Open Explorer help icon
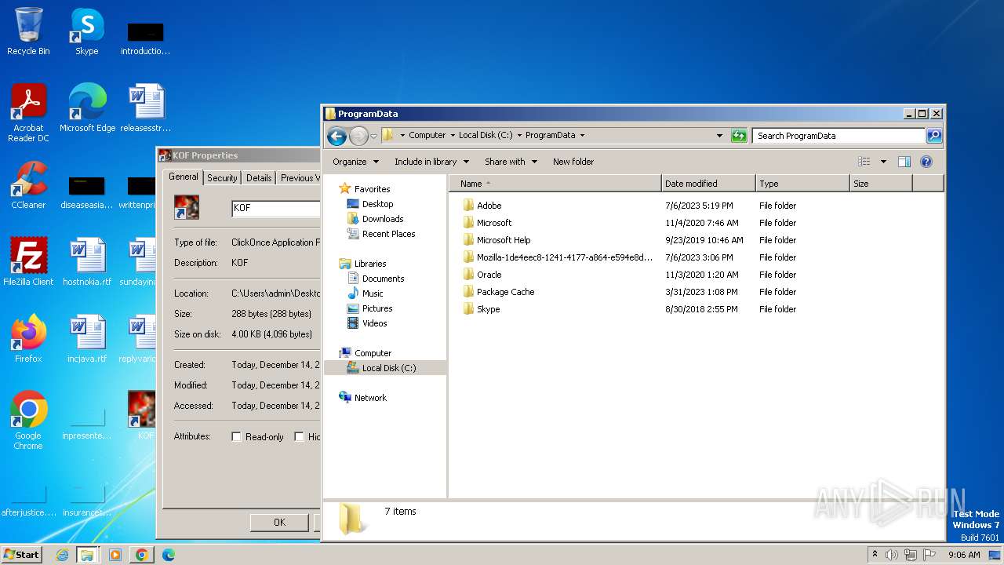 tap(926, 162)
